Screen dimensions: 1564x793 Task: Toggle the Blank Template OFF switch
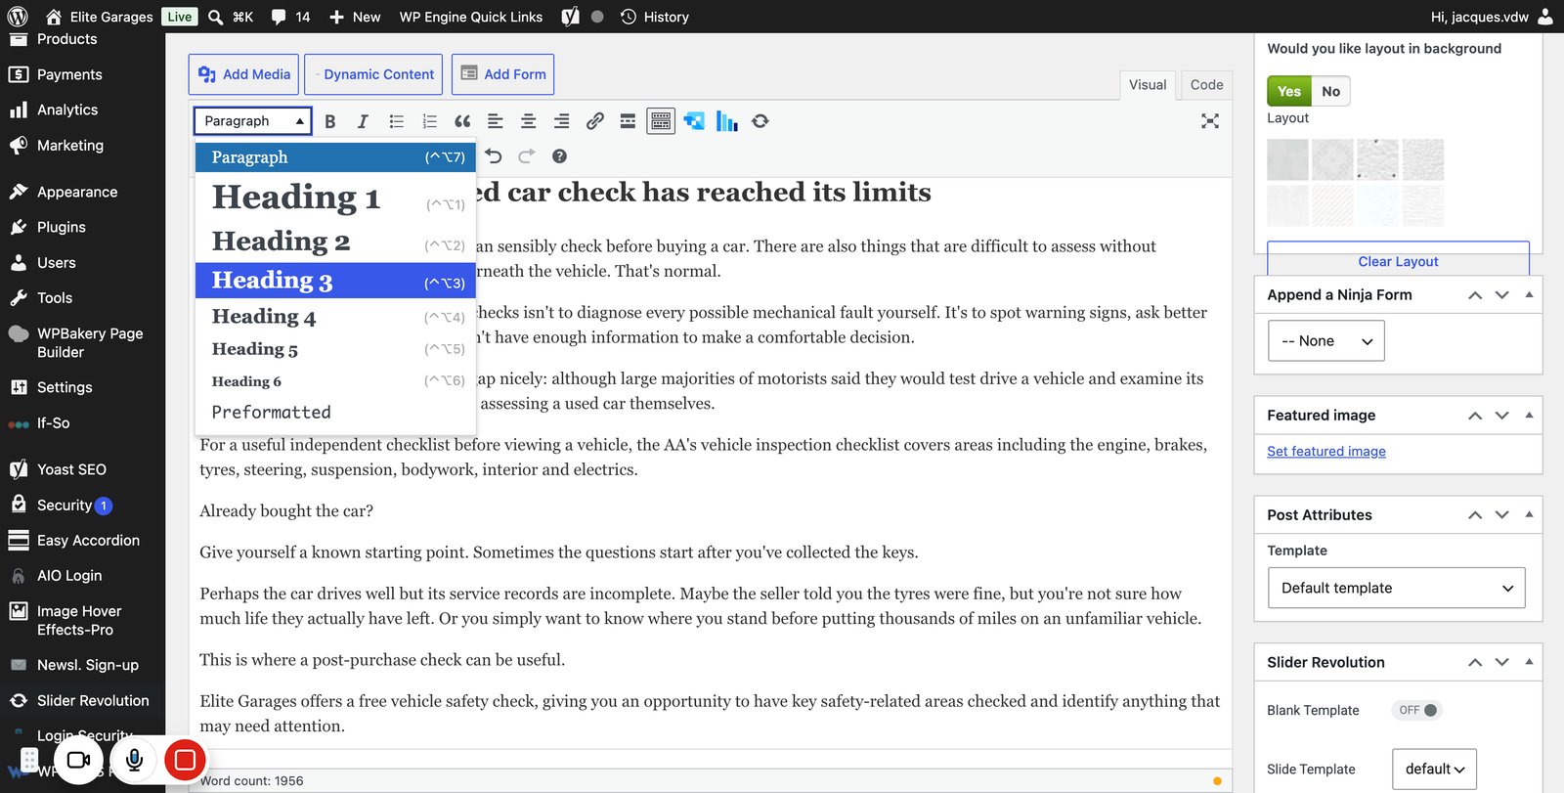[1417, 710]
